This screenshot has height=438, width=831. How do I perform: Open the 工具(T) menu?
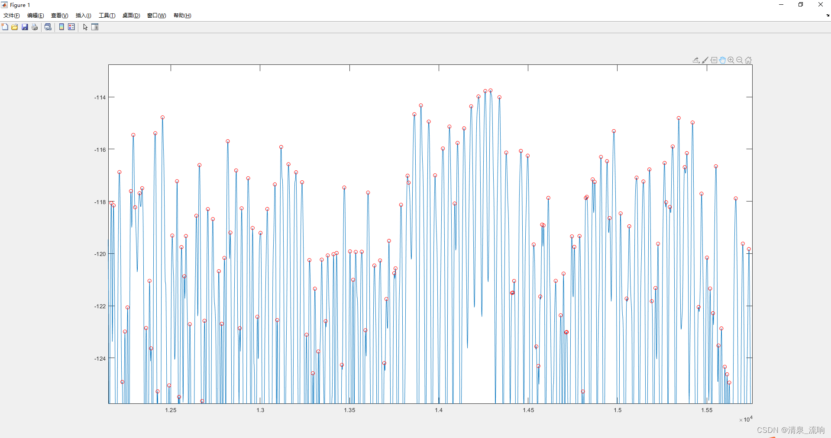(x=107, y=16)
